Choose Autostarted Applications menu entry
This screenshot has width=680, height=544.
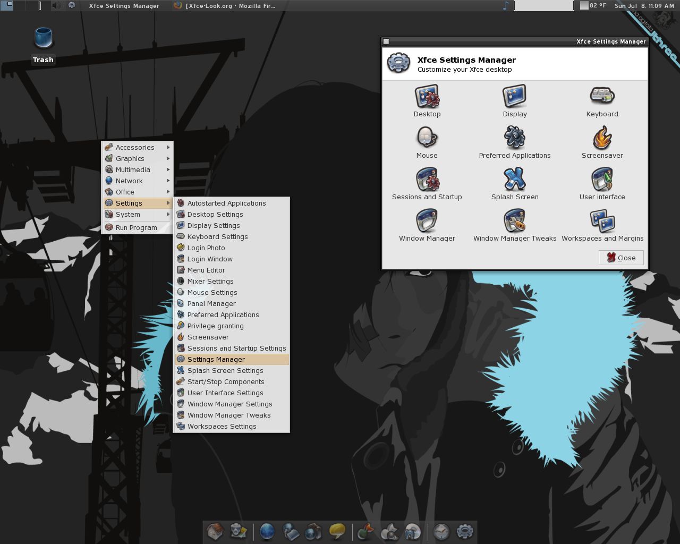pyautogui.click(x=232, y=203)
